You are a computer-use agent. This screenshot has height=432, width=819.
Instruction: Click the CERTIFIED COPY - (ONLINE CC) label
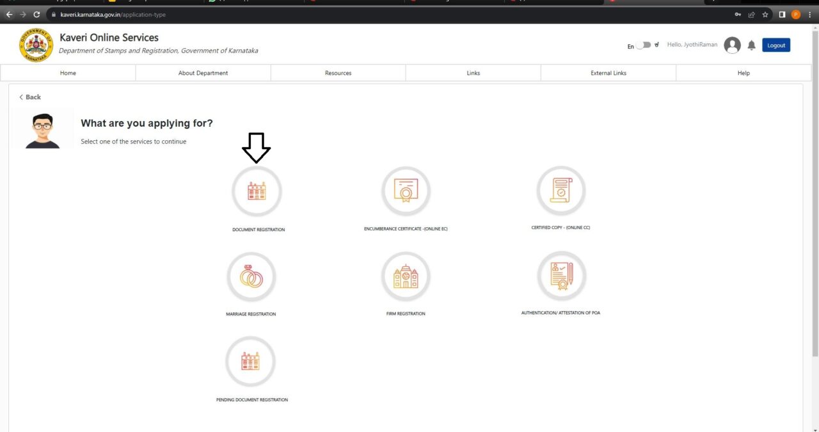click(x=561, y=227)
